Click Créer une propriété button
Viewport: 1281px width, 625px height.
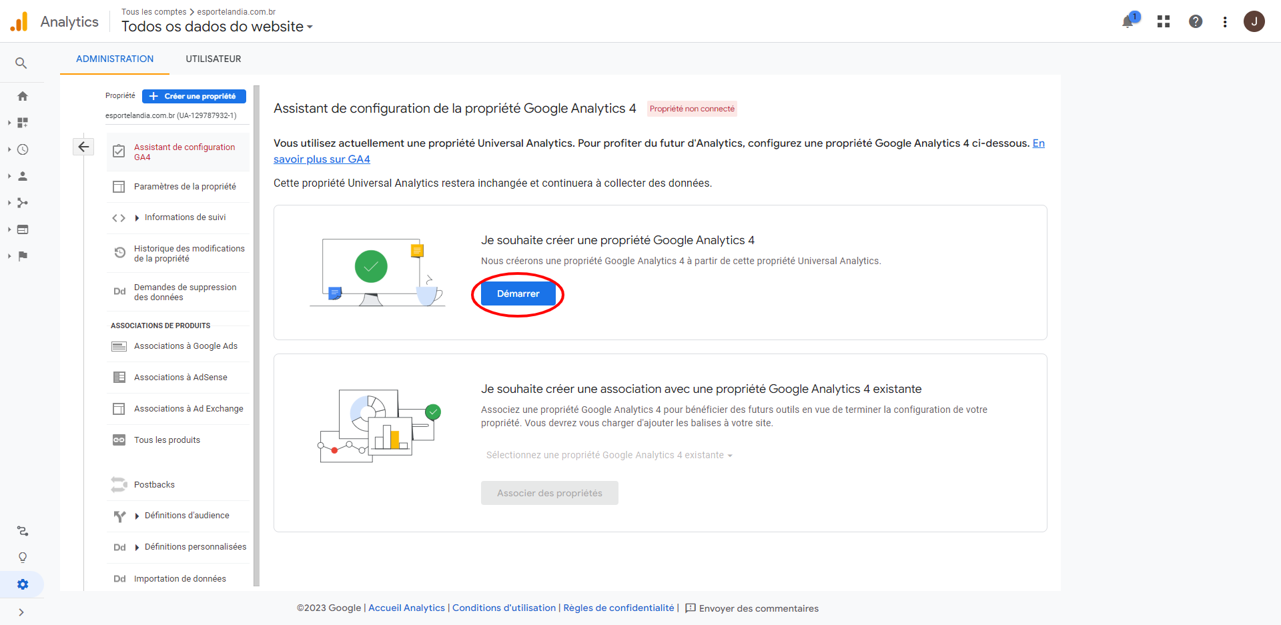tap(194, 96)
